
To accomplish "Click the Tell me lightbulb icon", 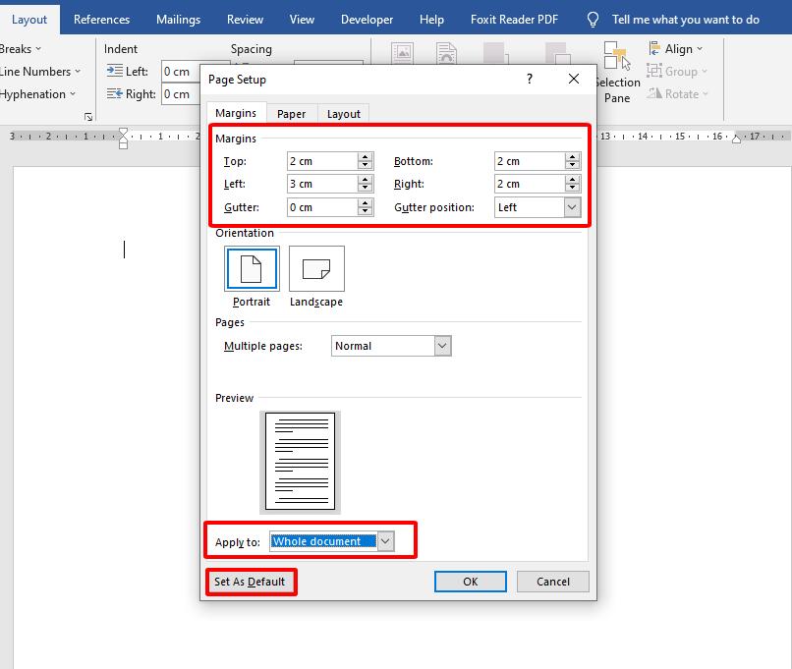I will click(593, 20).
